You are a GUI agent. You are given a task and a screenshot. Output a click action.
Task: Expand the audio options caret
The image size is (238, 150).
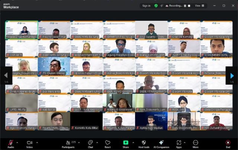coord(17,141)
